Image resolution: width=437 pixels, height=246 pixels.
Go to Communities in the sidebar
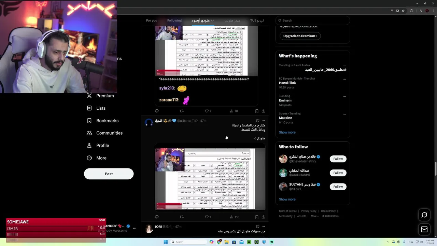(104, 133)
